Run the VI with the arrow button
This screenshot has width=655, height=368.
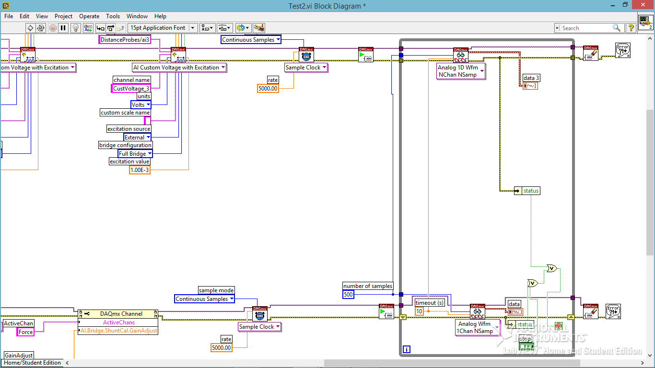(30, 28)
